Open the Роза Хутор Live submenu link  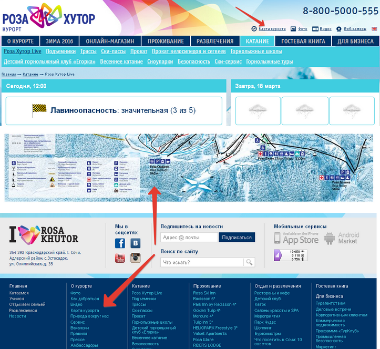pos(23,52)
